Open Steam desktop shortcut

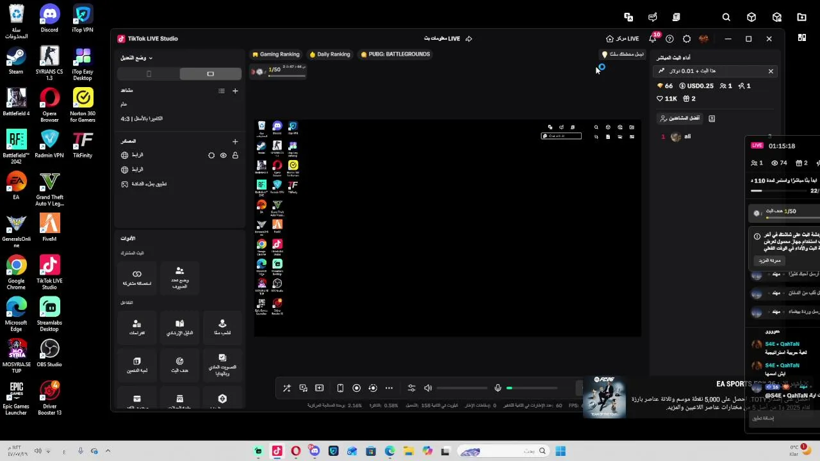pos(16,61)
